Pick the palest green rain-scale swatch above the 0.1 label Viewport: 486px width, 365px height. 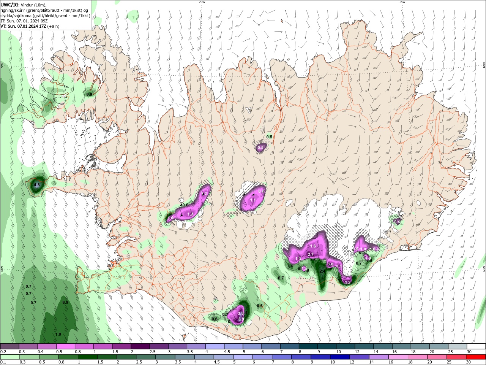pyautogui.click(x=10, y=357)
